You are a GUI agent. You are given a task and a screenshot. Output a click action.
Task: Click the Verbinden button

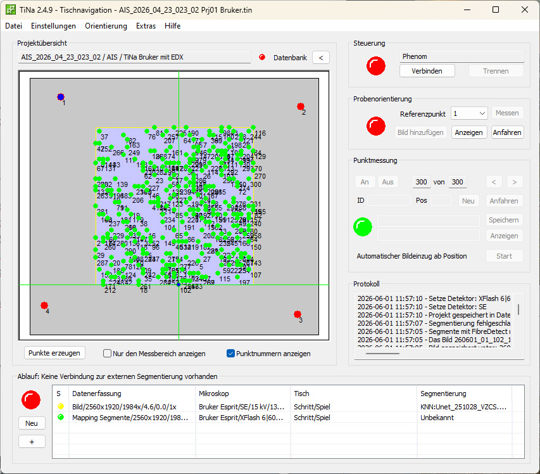point(427,71)
